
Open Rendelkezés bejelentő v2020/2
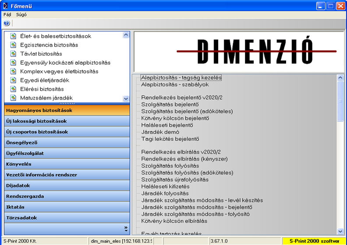click(x=181, y=98)
